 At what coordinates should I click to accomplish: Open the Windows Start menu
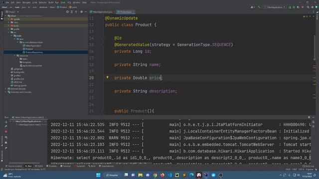(98, 175)
